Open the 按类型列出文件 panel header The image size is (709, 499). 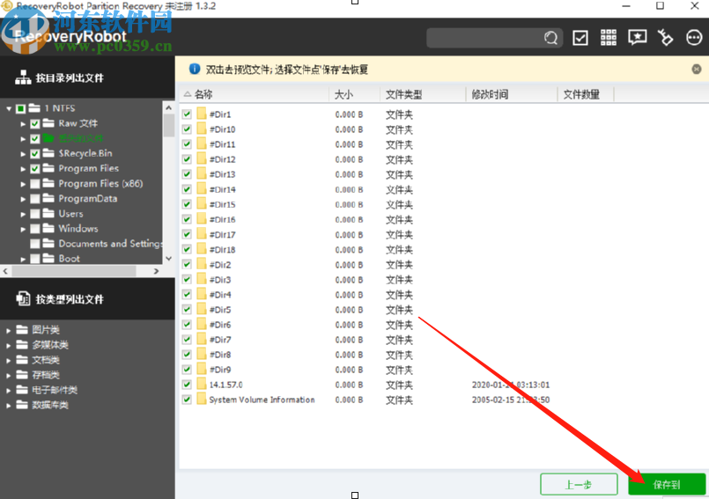coord(87,299)
